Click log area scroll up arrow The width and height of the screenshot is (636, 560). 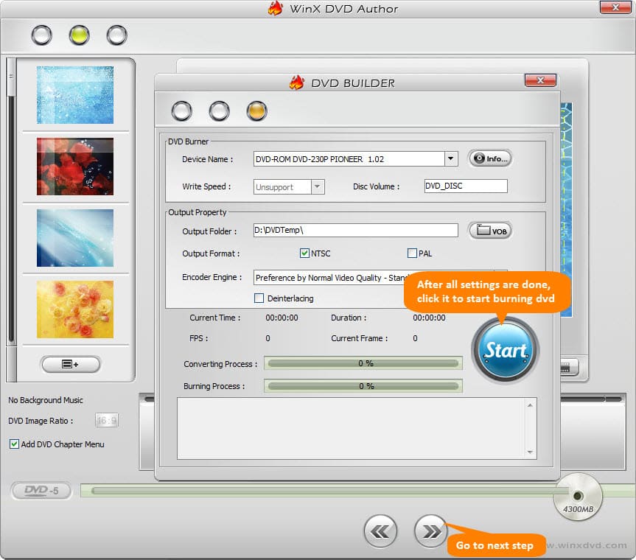click(x=530, y=405)
